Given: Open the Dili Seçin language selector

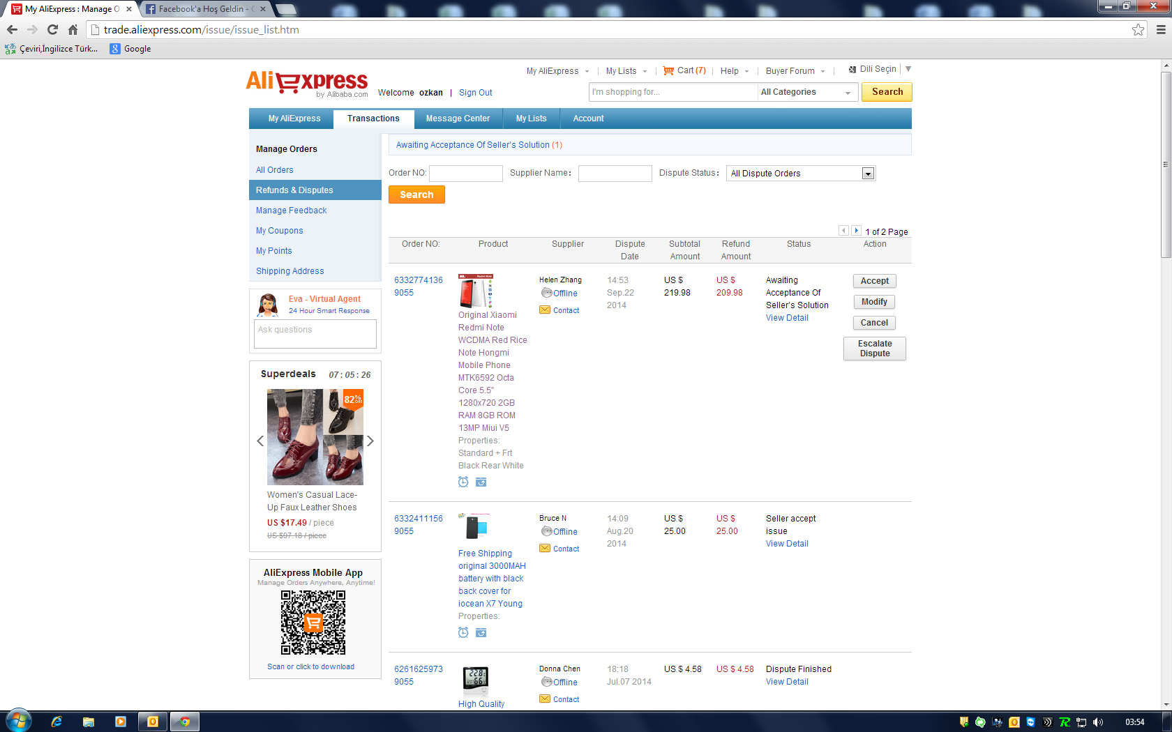Looking at the screenshot, I should coord(880,69).
